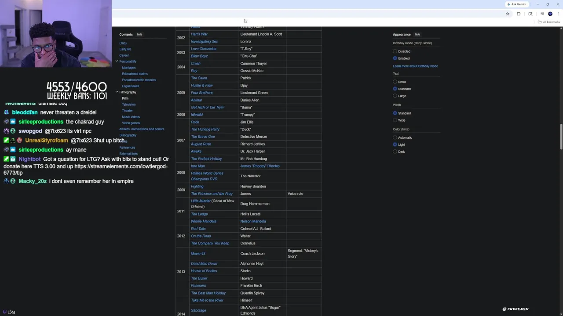Open the Google Lens search icon
Screen dimensions: 563x316
(x=530, y=14)
